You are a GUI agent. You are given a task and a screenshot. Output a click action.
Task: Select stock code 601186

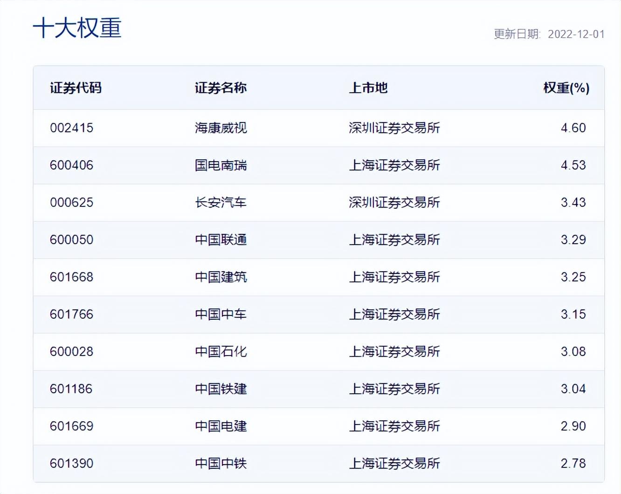point(71,389)
